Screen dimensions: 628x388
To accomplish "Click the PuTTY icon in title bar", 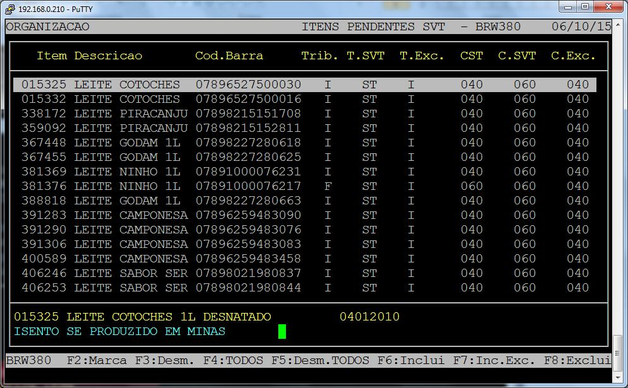I will [x=9, y=9].
